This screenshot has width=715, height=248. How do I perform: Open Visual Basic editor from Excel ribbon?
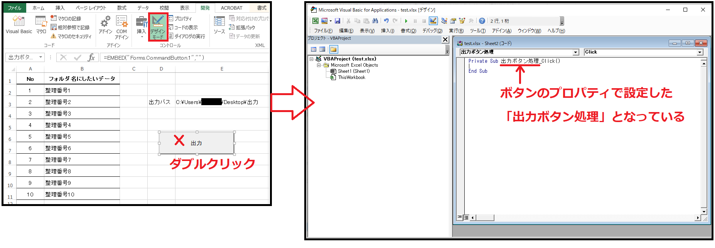pos(19,25)
